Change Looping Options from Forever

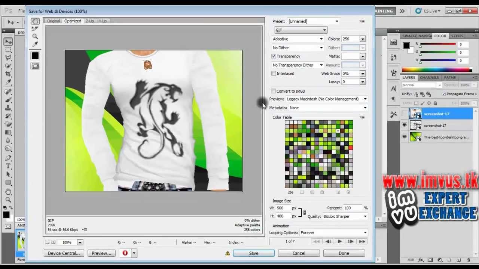point(333,232)
